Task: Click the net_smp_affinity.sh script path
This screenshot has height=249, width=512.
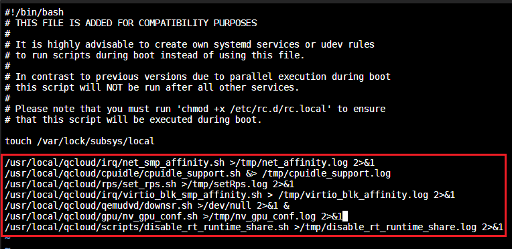Action: [x=114, y=162]
